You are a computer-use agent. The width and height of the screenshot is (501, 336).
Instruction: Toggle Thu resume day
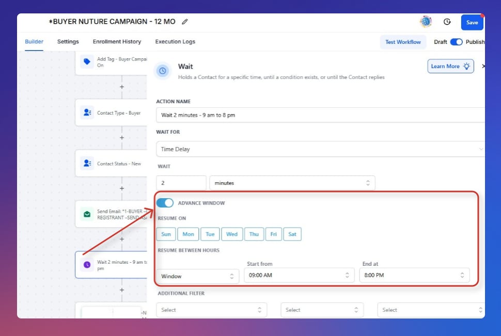(254, 234)
